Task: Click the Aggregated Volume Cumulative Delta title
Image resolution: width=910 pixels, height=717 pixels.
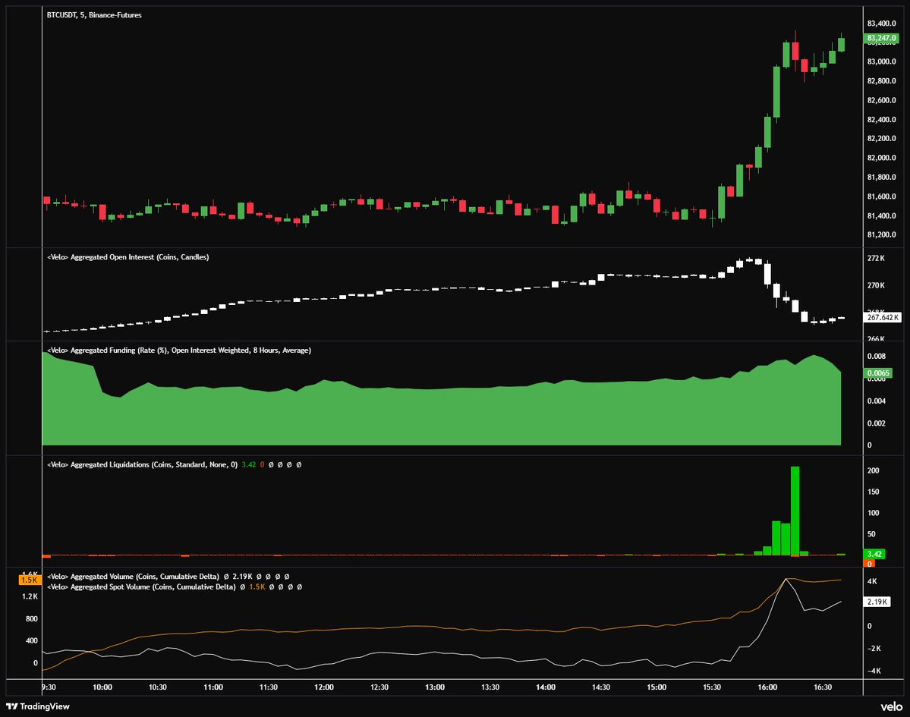Action: tap(133, 577)
